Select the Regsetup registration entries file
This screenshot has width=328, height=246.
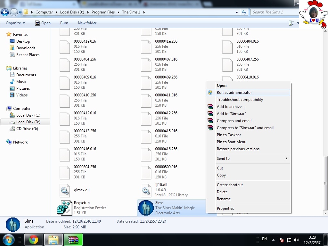click(x=82, y=208)
